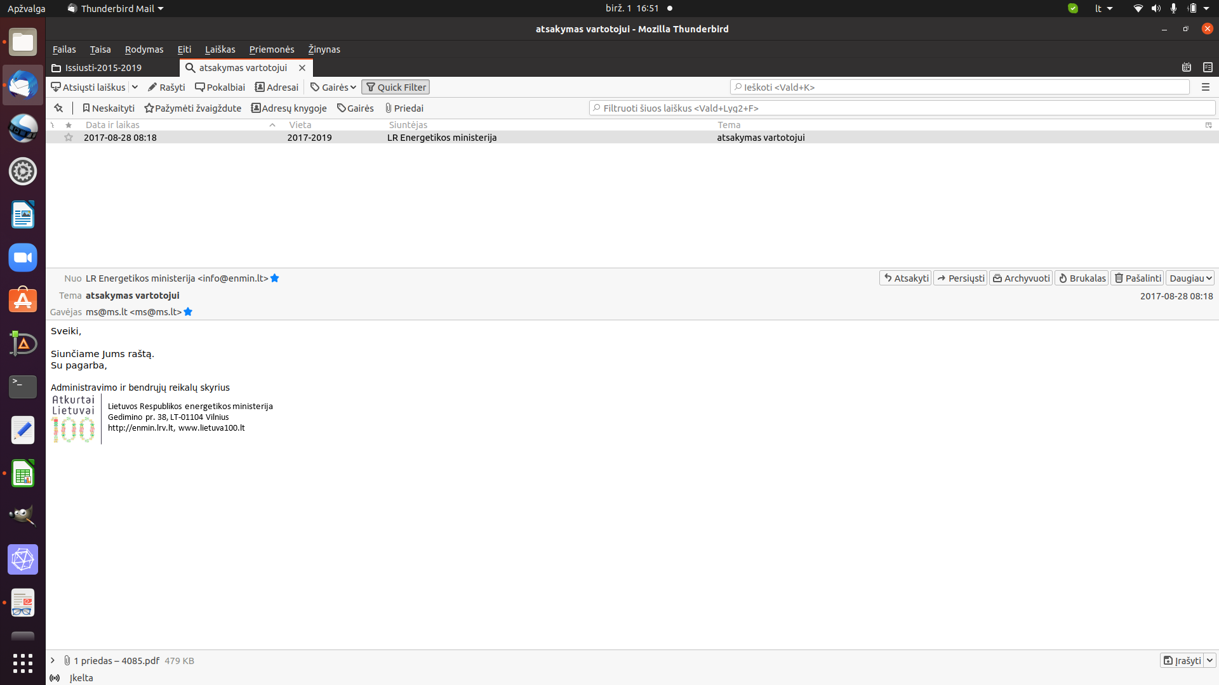Toggle the Gairės tags filter in filter bar
The height and width of the screenshot is (685, 1219).
tap(356, 108)
